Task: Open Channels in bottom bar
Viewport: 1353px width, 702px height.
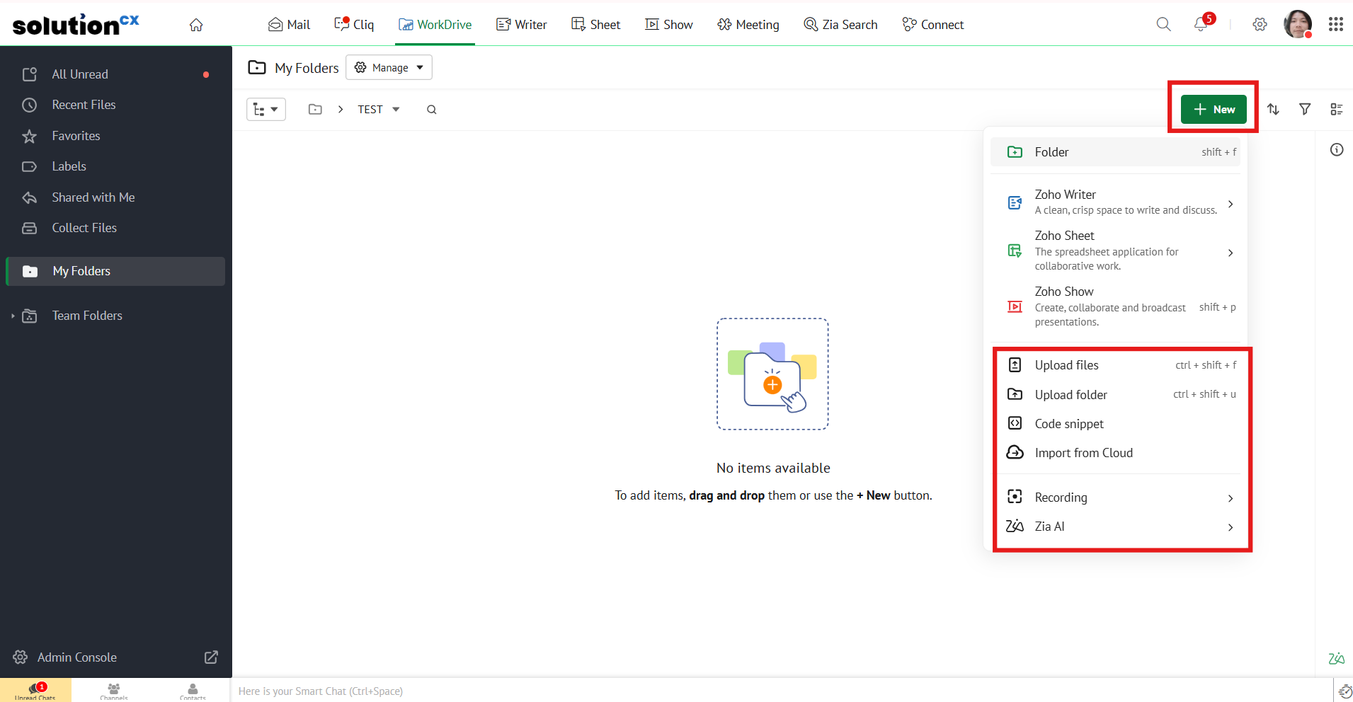Action: point(114,690)
